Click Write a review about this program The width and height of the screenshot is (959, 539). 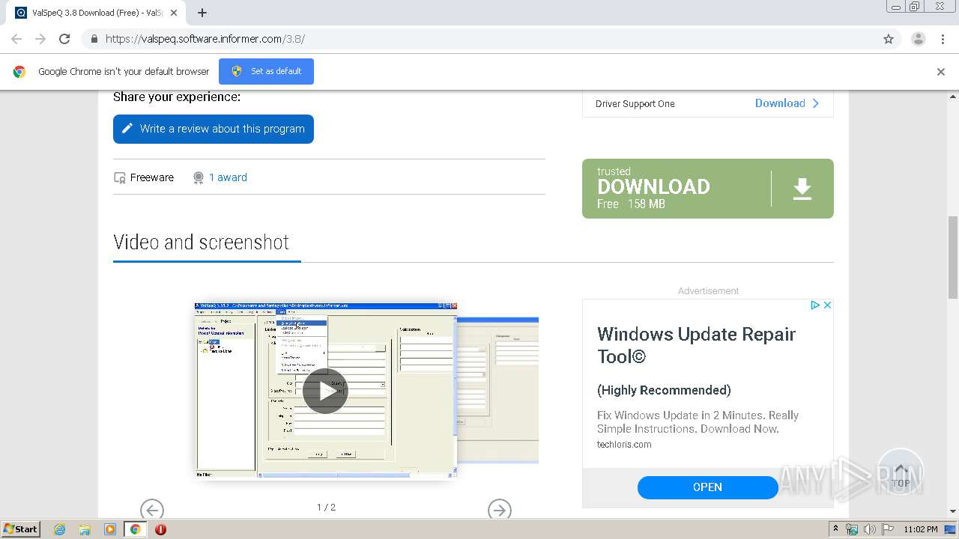coord(214,129)
